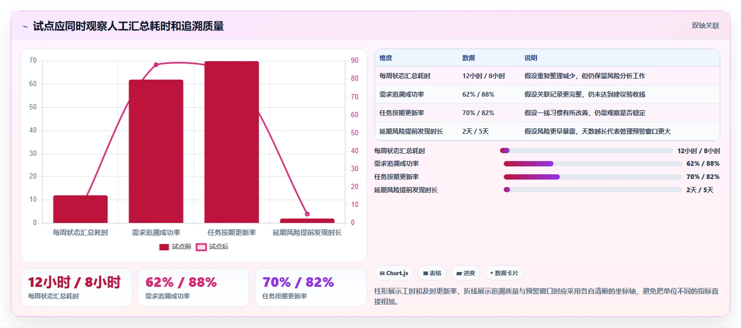Click the footer description starting 柱形展示工时
The height and width of the screenshot is (328, 741).
tap(546, 296)
